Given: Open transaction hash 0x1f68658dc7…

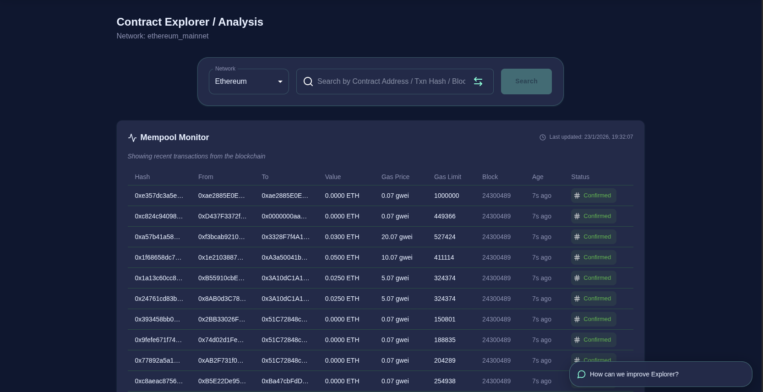Looking at the screenshot, I should tap(158, 257).
